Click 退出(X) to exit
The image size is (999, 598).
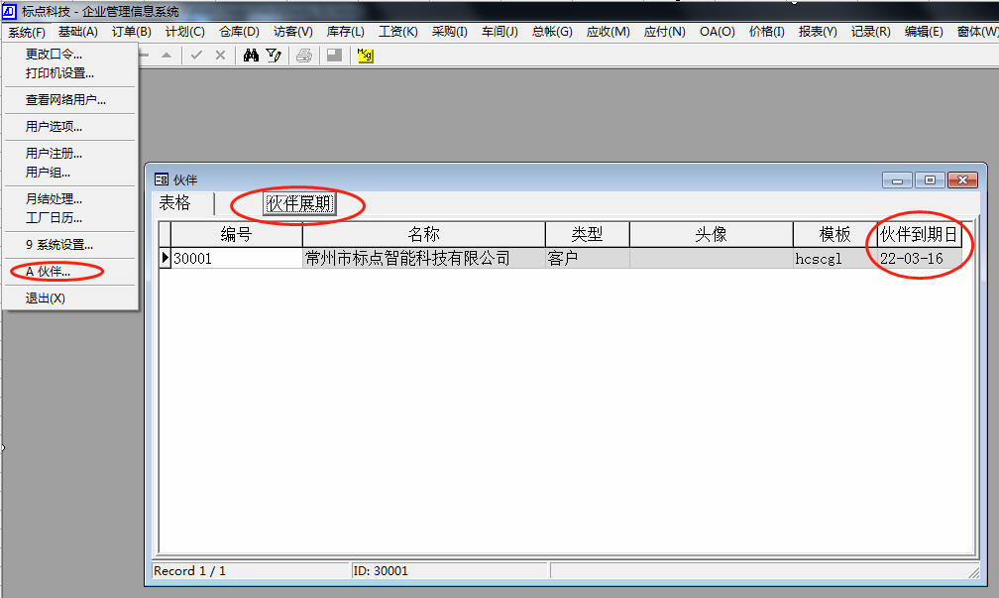[45, 298]
